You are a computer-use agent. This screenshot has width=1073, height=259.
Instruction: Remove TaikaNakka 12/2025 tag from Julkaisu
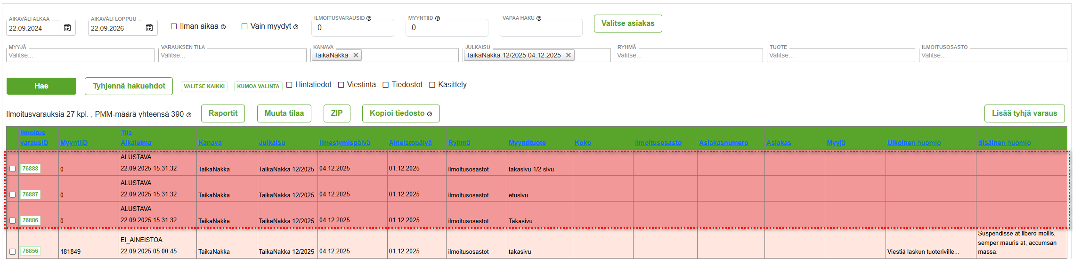tap(569, 55)
